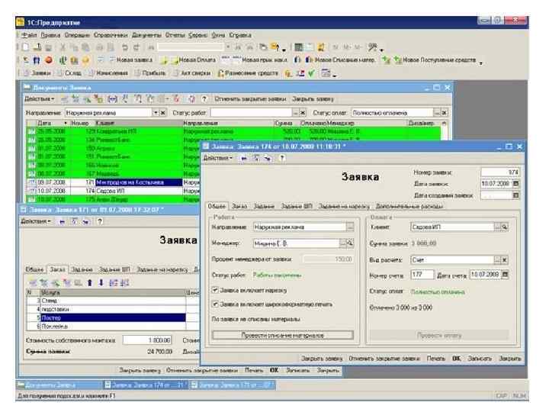
Task: Open Действия dropdown in Заявка 171 window
Action: coord(36,221)
